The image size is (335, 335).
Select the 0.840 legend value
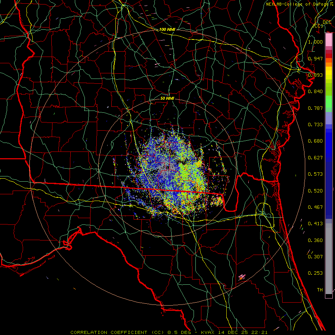[315, 92]
